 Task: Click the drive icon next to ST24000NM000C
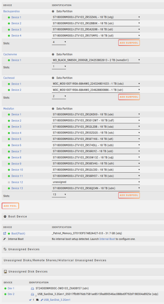pyautogui.click(x=32, y=289)
